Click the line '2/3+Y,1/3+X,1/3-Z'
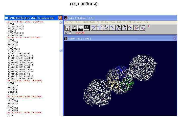Screen dimensions: 182x136 (x=19, y=60)
